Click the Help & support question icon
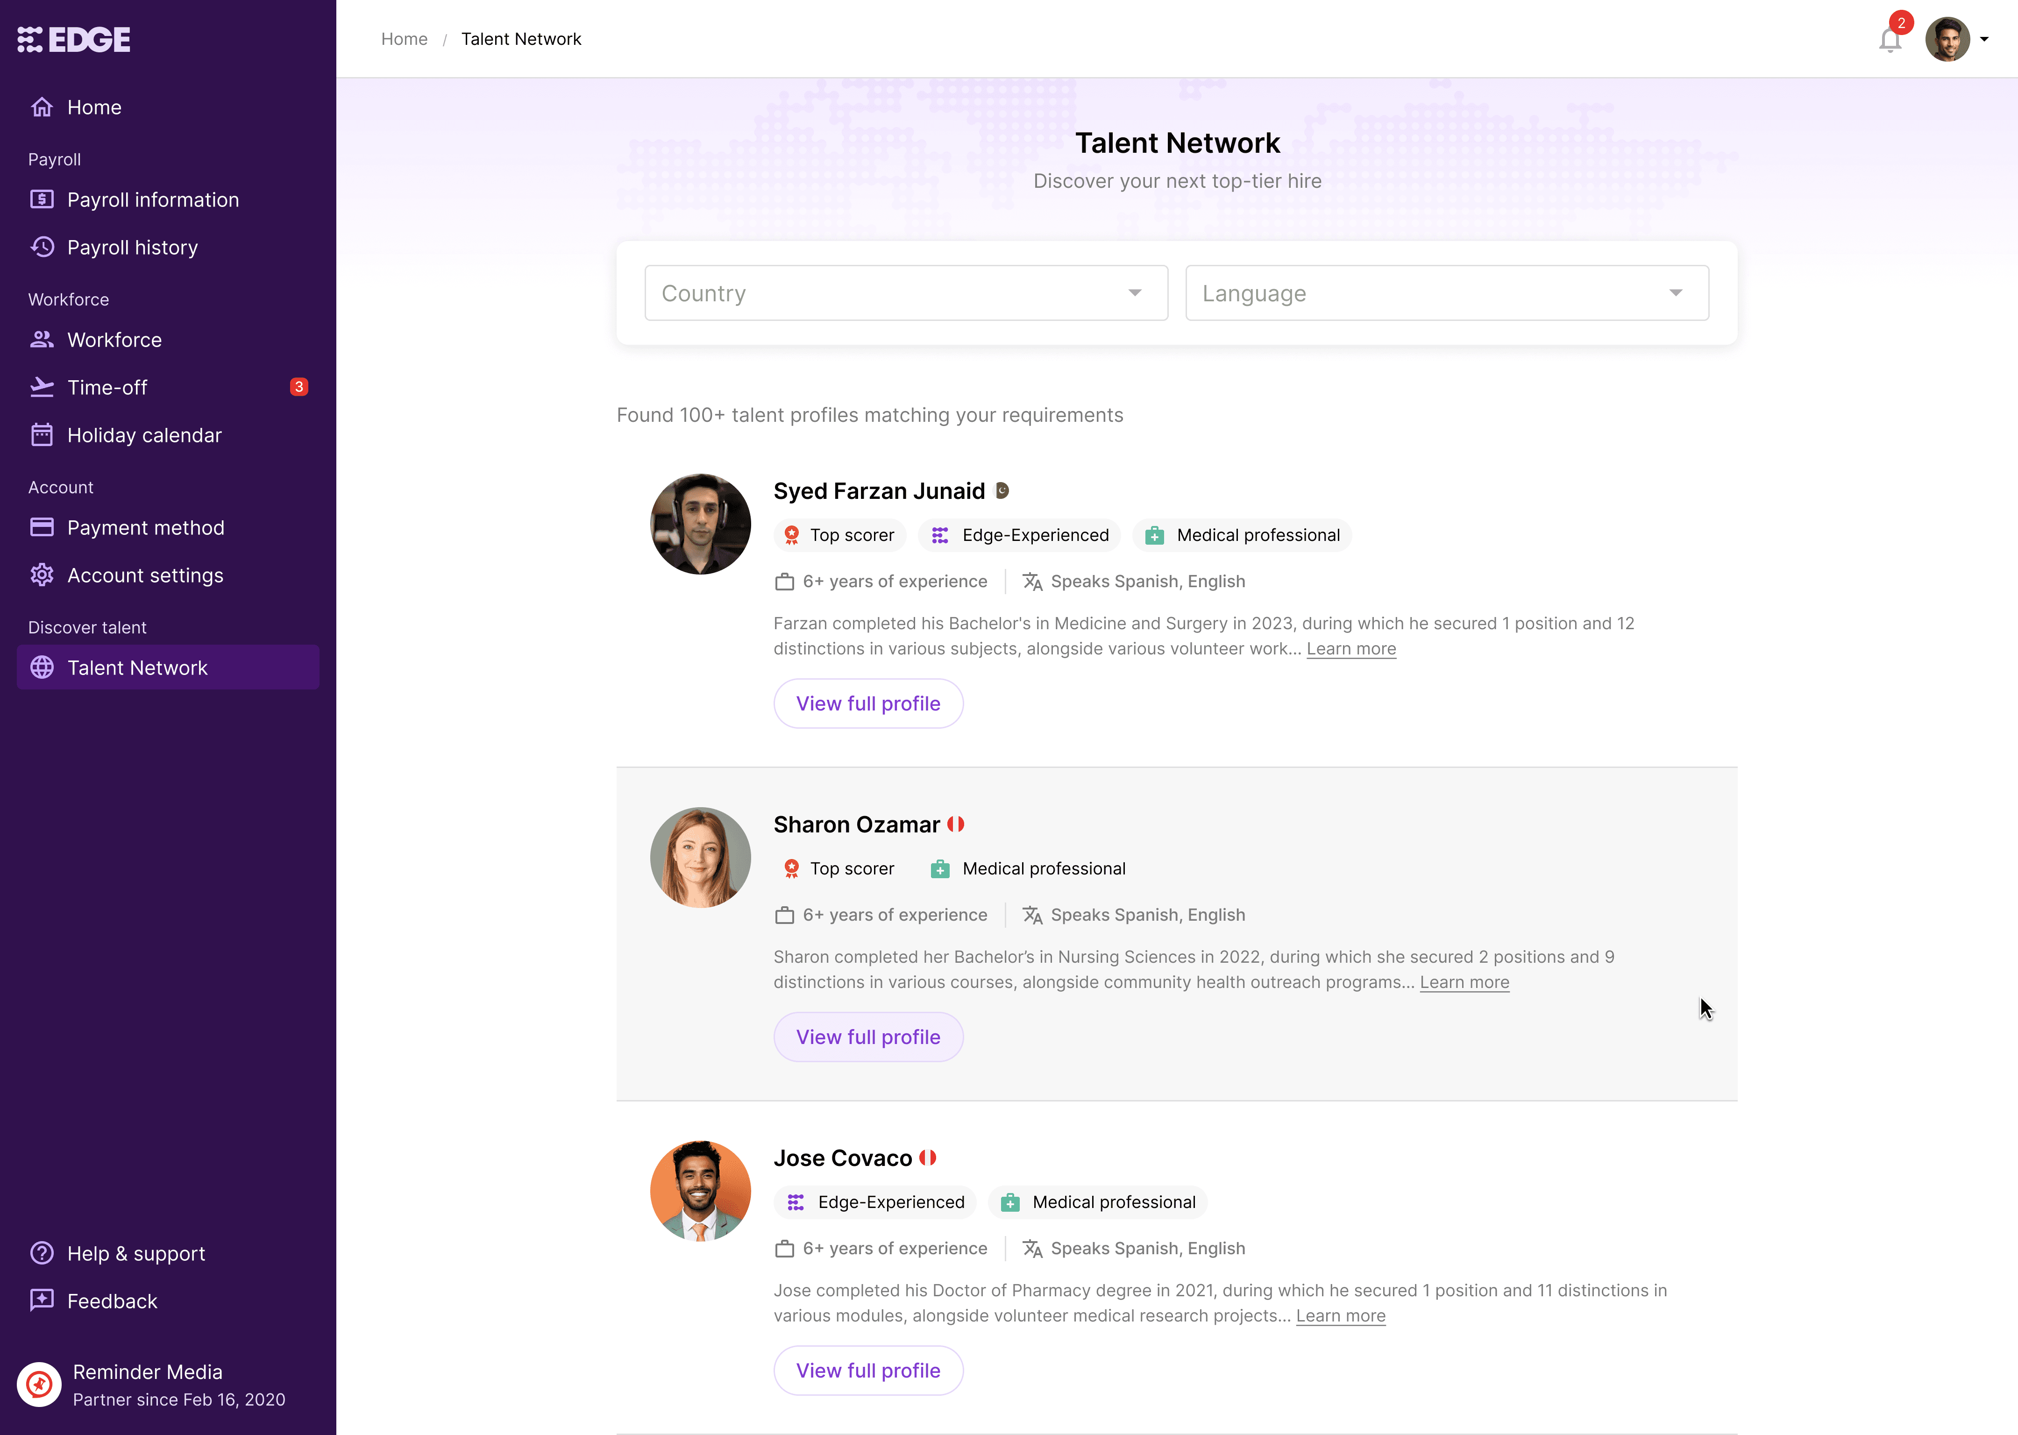 tap(42, 1253)
